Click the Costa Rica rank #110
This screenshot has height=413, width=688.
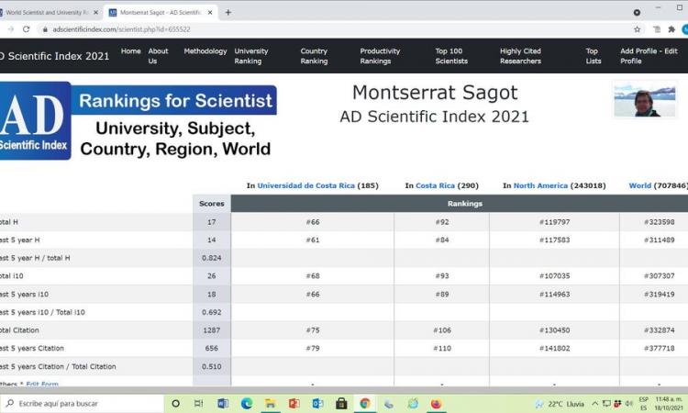[442, 348]
